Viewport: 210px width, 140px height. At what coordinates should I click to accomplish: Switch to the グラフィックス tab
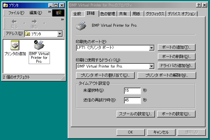tap(155, 14)
